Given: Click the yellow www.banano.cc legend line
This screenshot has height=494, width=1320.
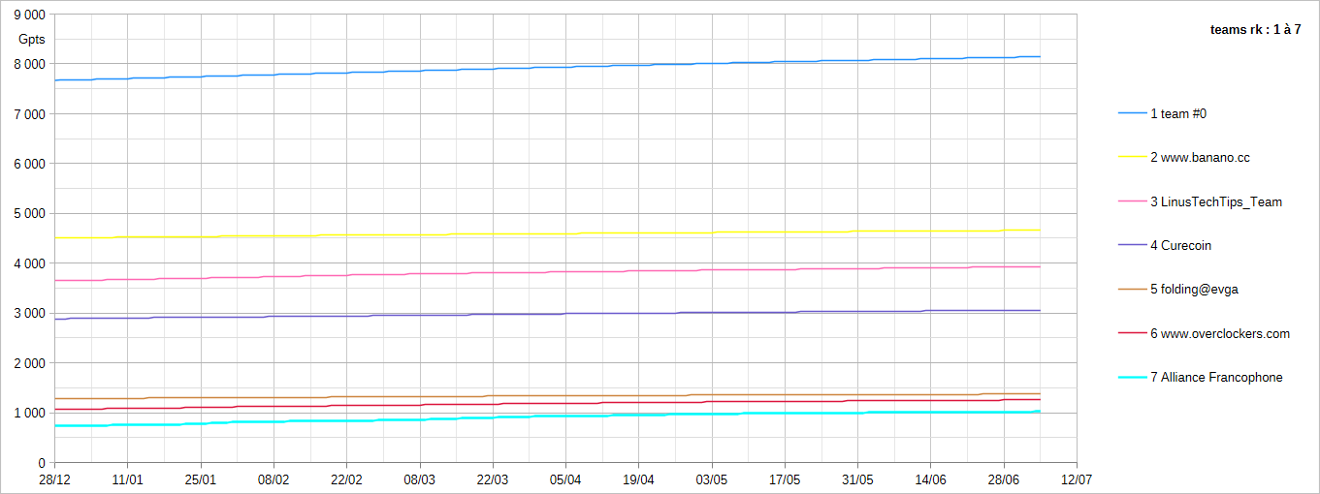Looking at the screenshot, I should [x=1132, y=158].
